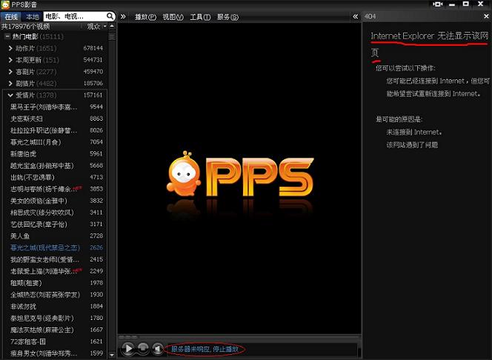The image size is (492, 360).
Task: Collapse right panel with double-arrow icon
Action: click(x=356, y=16)
